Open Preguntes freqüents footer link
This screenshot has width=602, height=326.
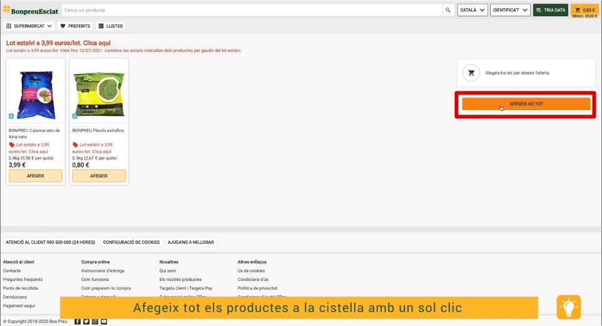(x=23, y=280)
